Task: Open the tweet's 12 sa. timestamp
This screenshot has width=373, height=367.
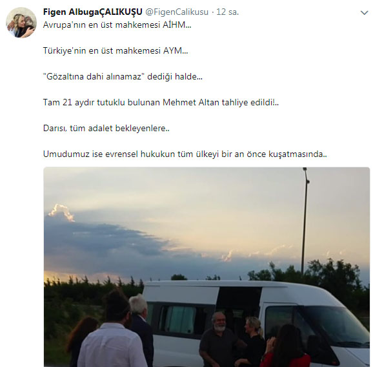Action: point(227,12)
